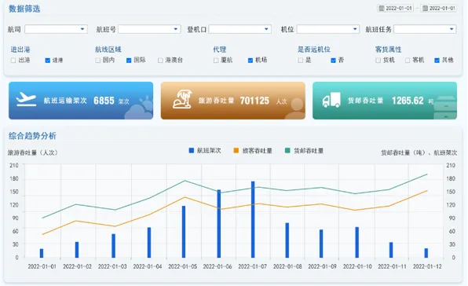
Task: Check the 港澳台 route checkbox
Action: click(x=160, y=60)
